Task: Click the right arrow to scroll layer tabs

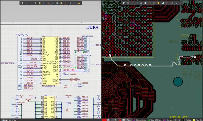Action: (116, 120)
